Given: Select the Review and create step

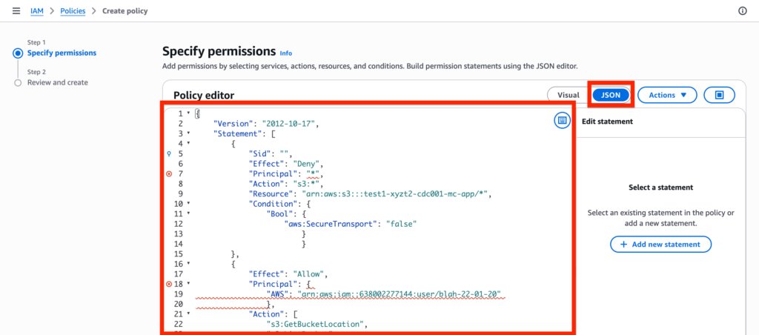Looking at the screenshot, I should point(57,82).
